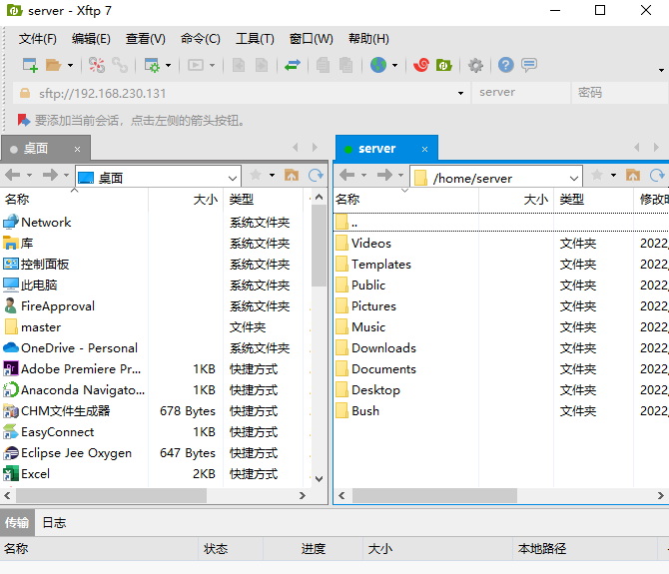This screenshot has height=574, width=669.
Task: Click the 状态 transfer column header
Action: (x=231, y=548)
